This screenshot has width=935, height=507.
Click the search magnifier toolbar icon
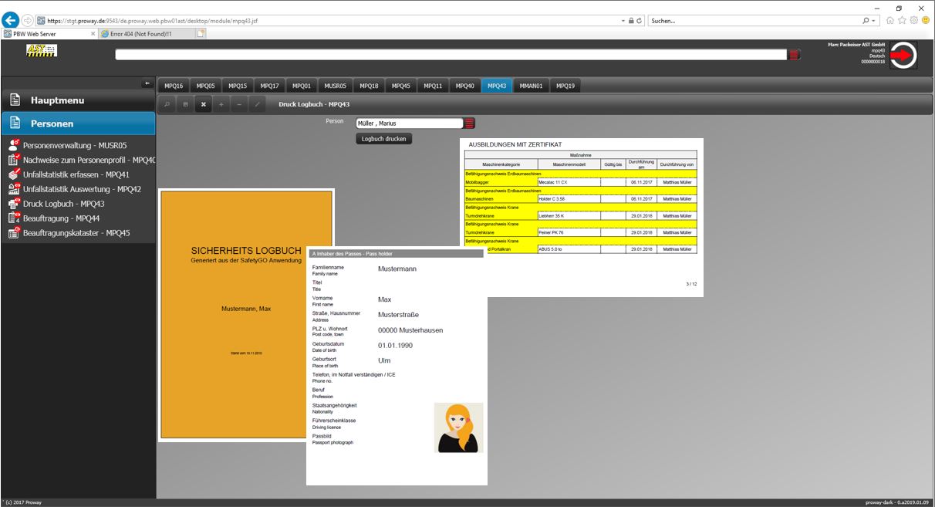167,103
